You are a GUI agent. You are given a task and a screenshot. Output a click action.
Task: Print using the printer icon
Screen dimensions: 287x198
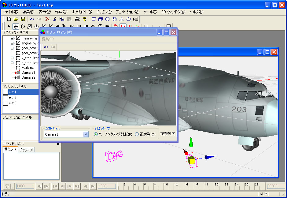click(x=78, y=19)
